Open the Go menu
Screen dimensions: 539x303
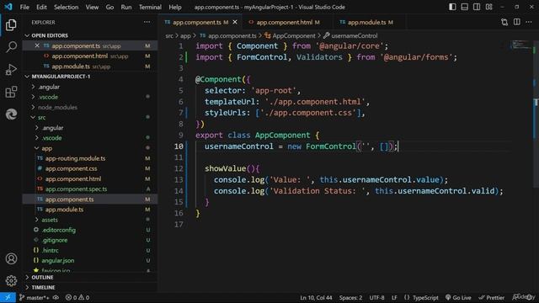tap(109, 7)
